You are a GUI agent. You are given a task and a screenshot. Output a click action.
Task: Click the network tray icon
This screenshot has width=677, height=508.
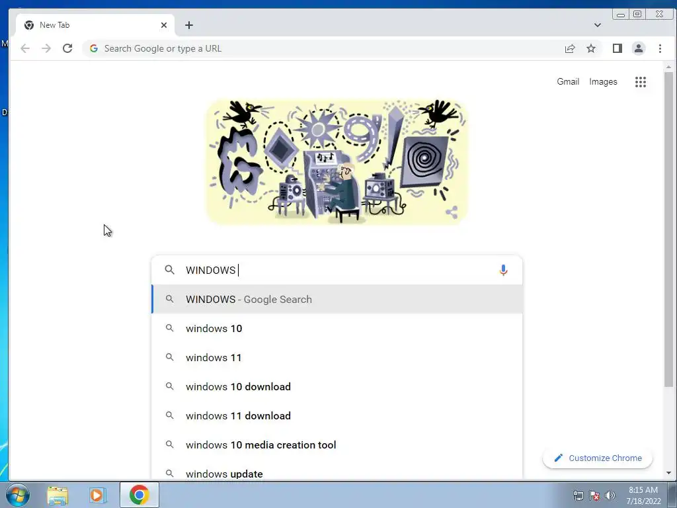[x=578, y=495]
